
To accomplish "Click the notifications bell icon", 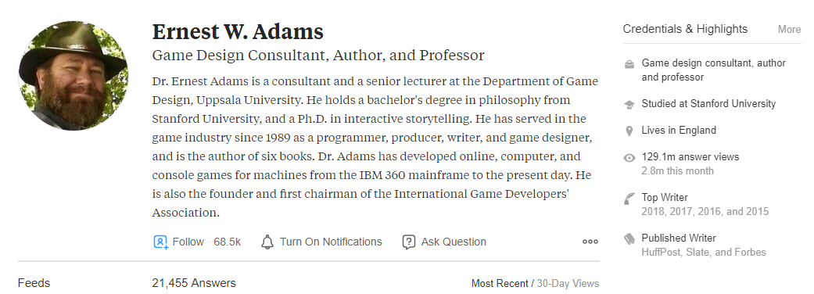I will click(x=267, y=242).
